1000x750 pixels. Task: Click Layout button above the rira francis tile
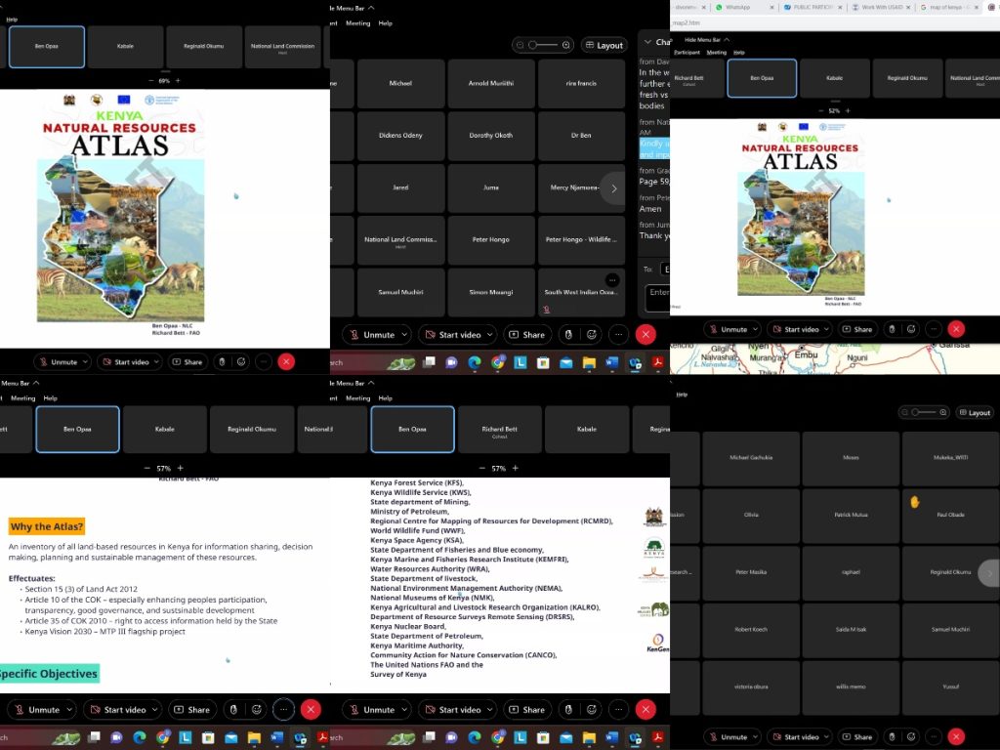[x=604, y=45]
